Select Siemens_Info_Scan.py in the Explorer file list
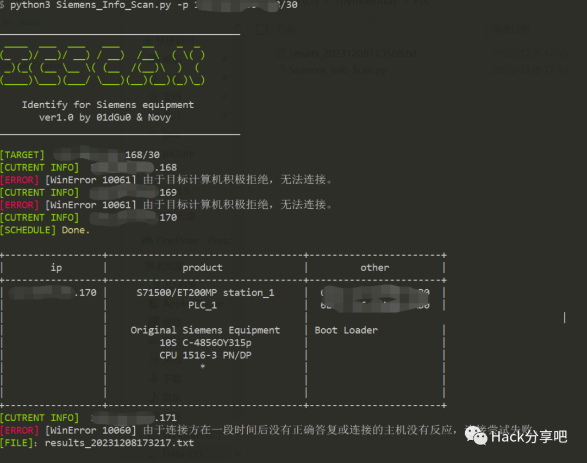The width and height of the screenshot is (587, 463). pos(338,70)
